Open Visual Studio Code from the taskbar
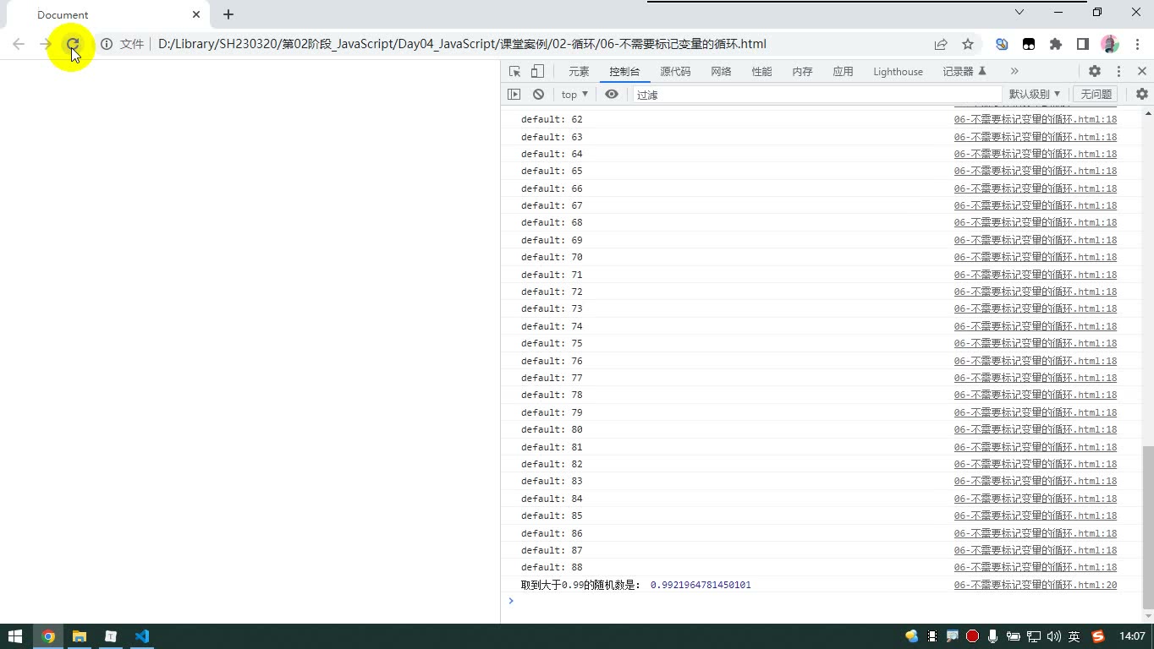Screen dimensions: 1154x649 pyautogui.click(x=141, y=636)
